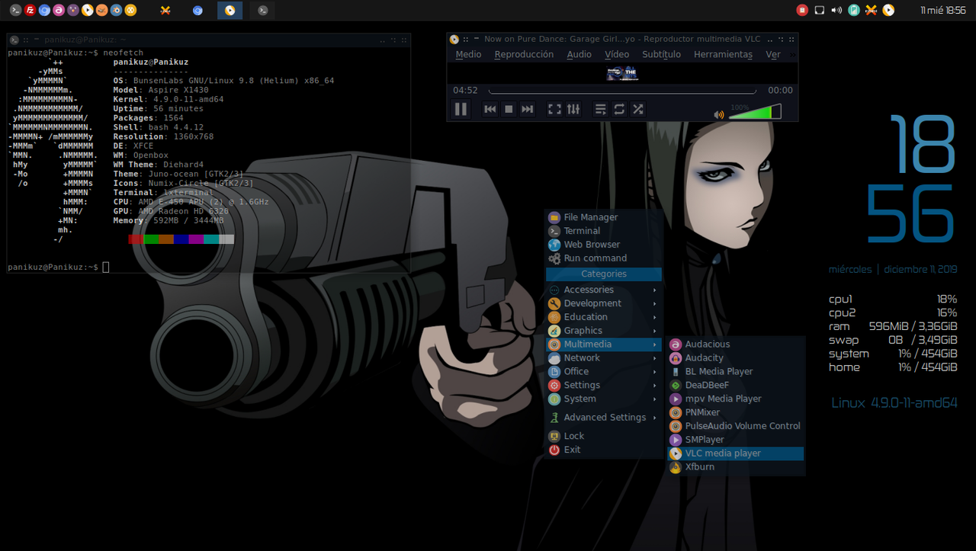The image size is (976, 551).
Task: Click the remaining time 00:00 in VLC
Action: pos(780,90)
